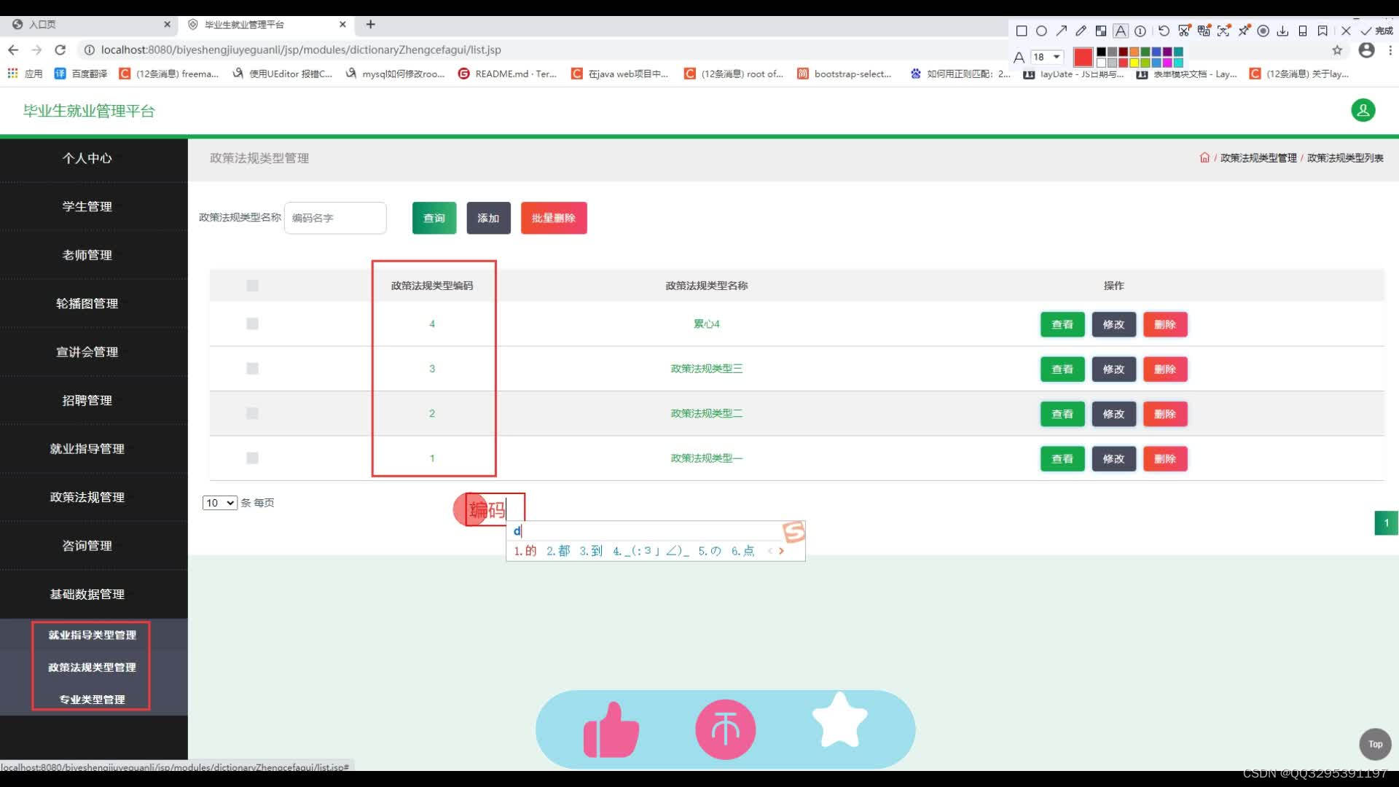
Task: Choose IME candidate 1.的
Action: coord(525,552)
